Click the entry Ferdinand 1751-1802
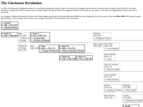Image resolution: width=143 pixels, height=107 pixels. click(x=129, y=88)
